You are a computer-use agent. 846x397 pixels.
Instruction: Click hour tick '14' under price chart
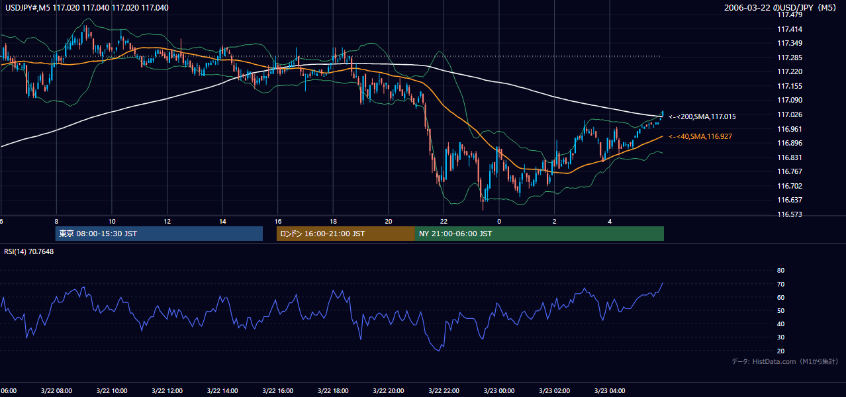point(222,221)
